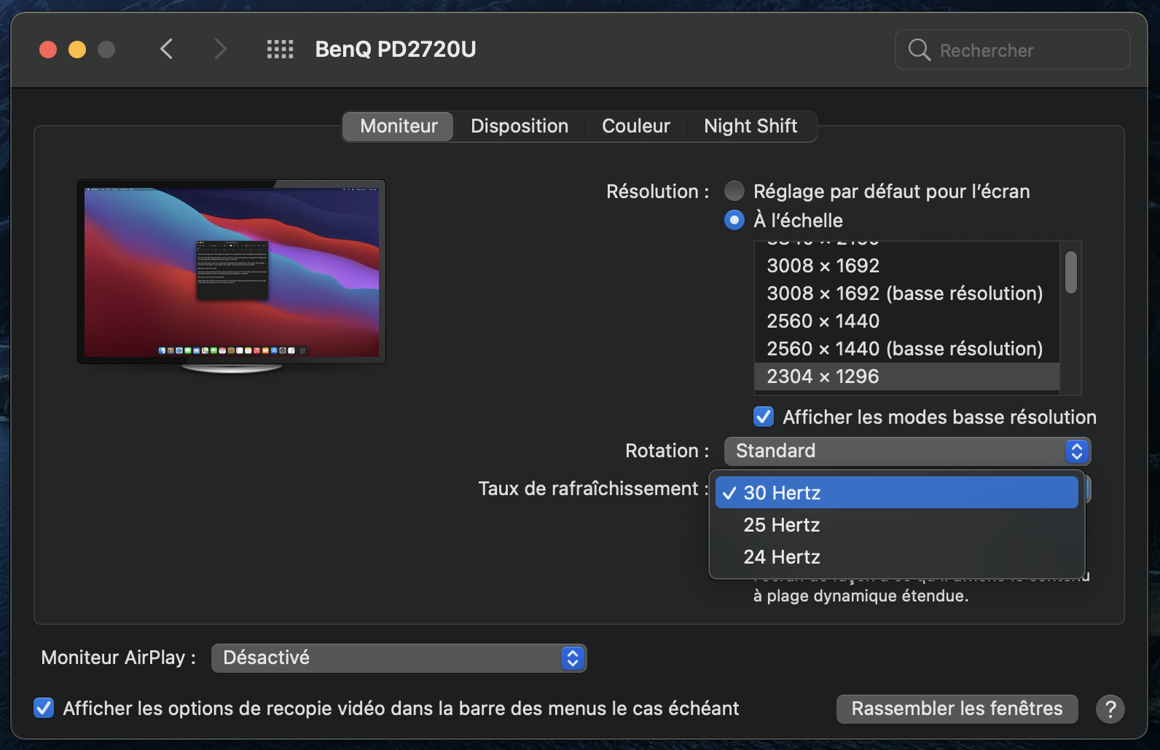Select resolution 2560 × 1440
Viewport: 1160px width, 750px height.
(x=906, y=321)
